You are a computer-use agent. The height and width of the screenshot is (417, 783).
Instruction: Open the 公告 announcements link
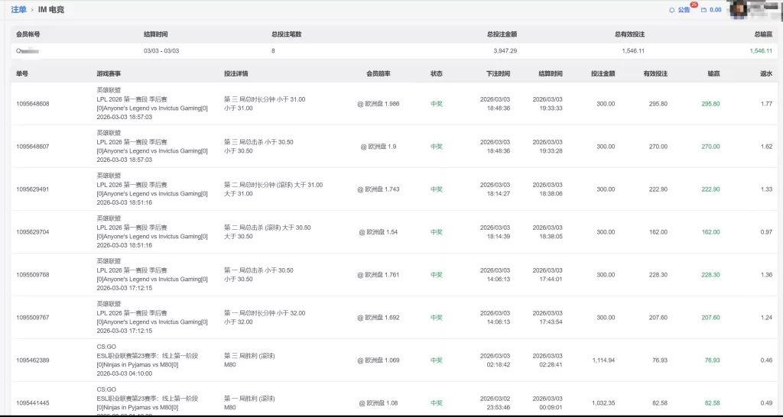click(684, 10)
